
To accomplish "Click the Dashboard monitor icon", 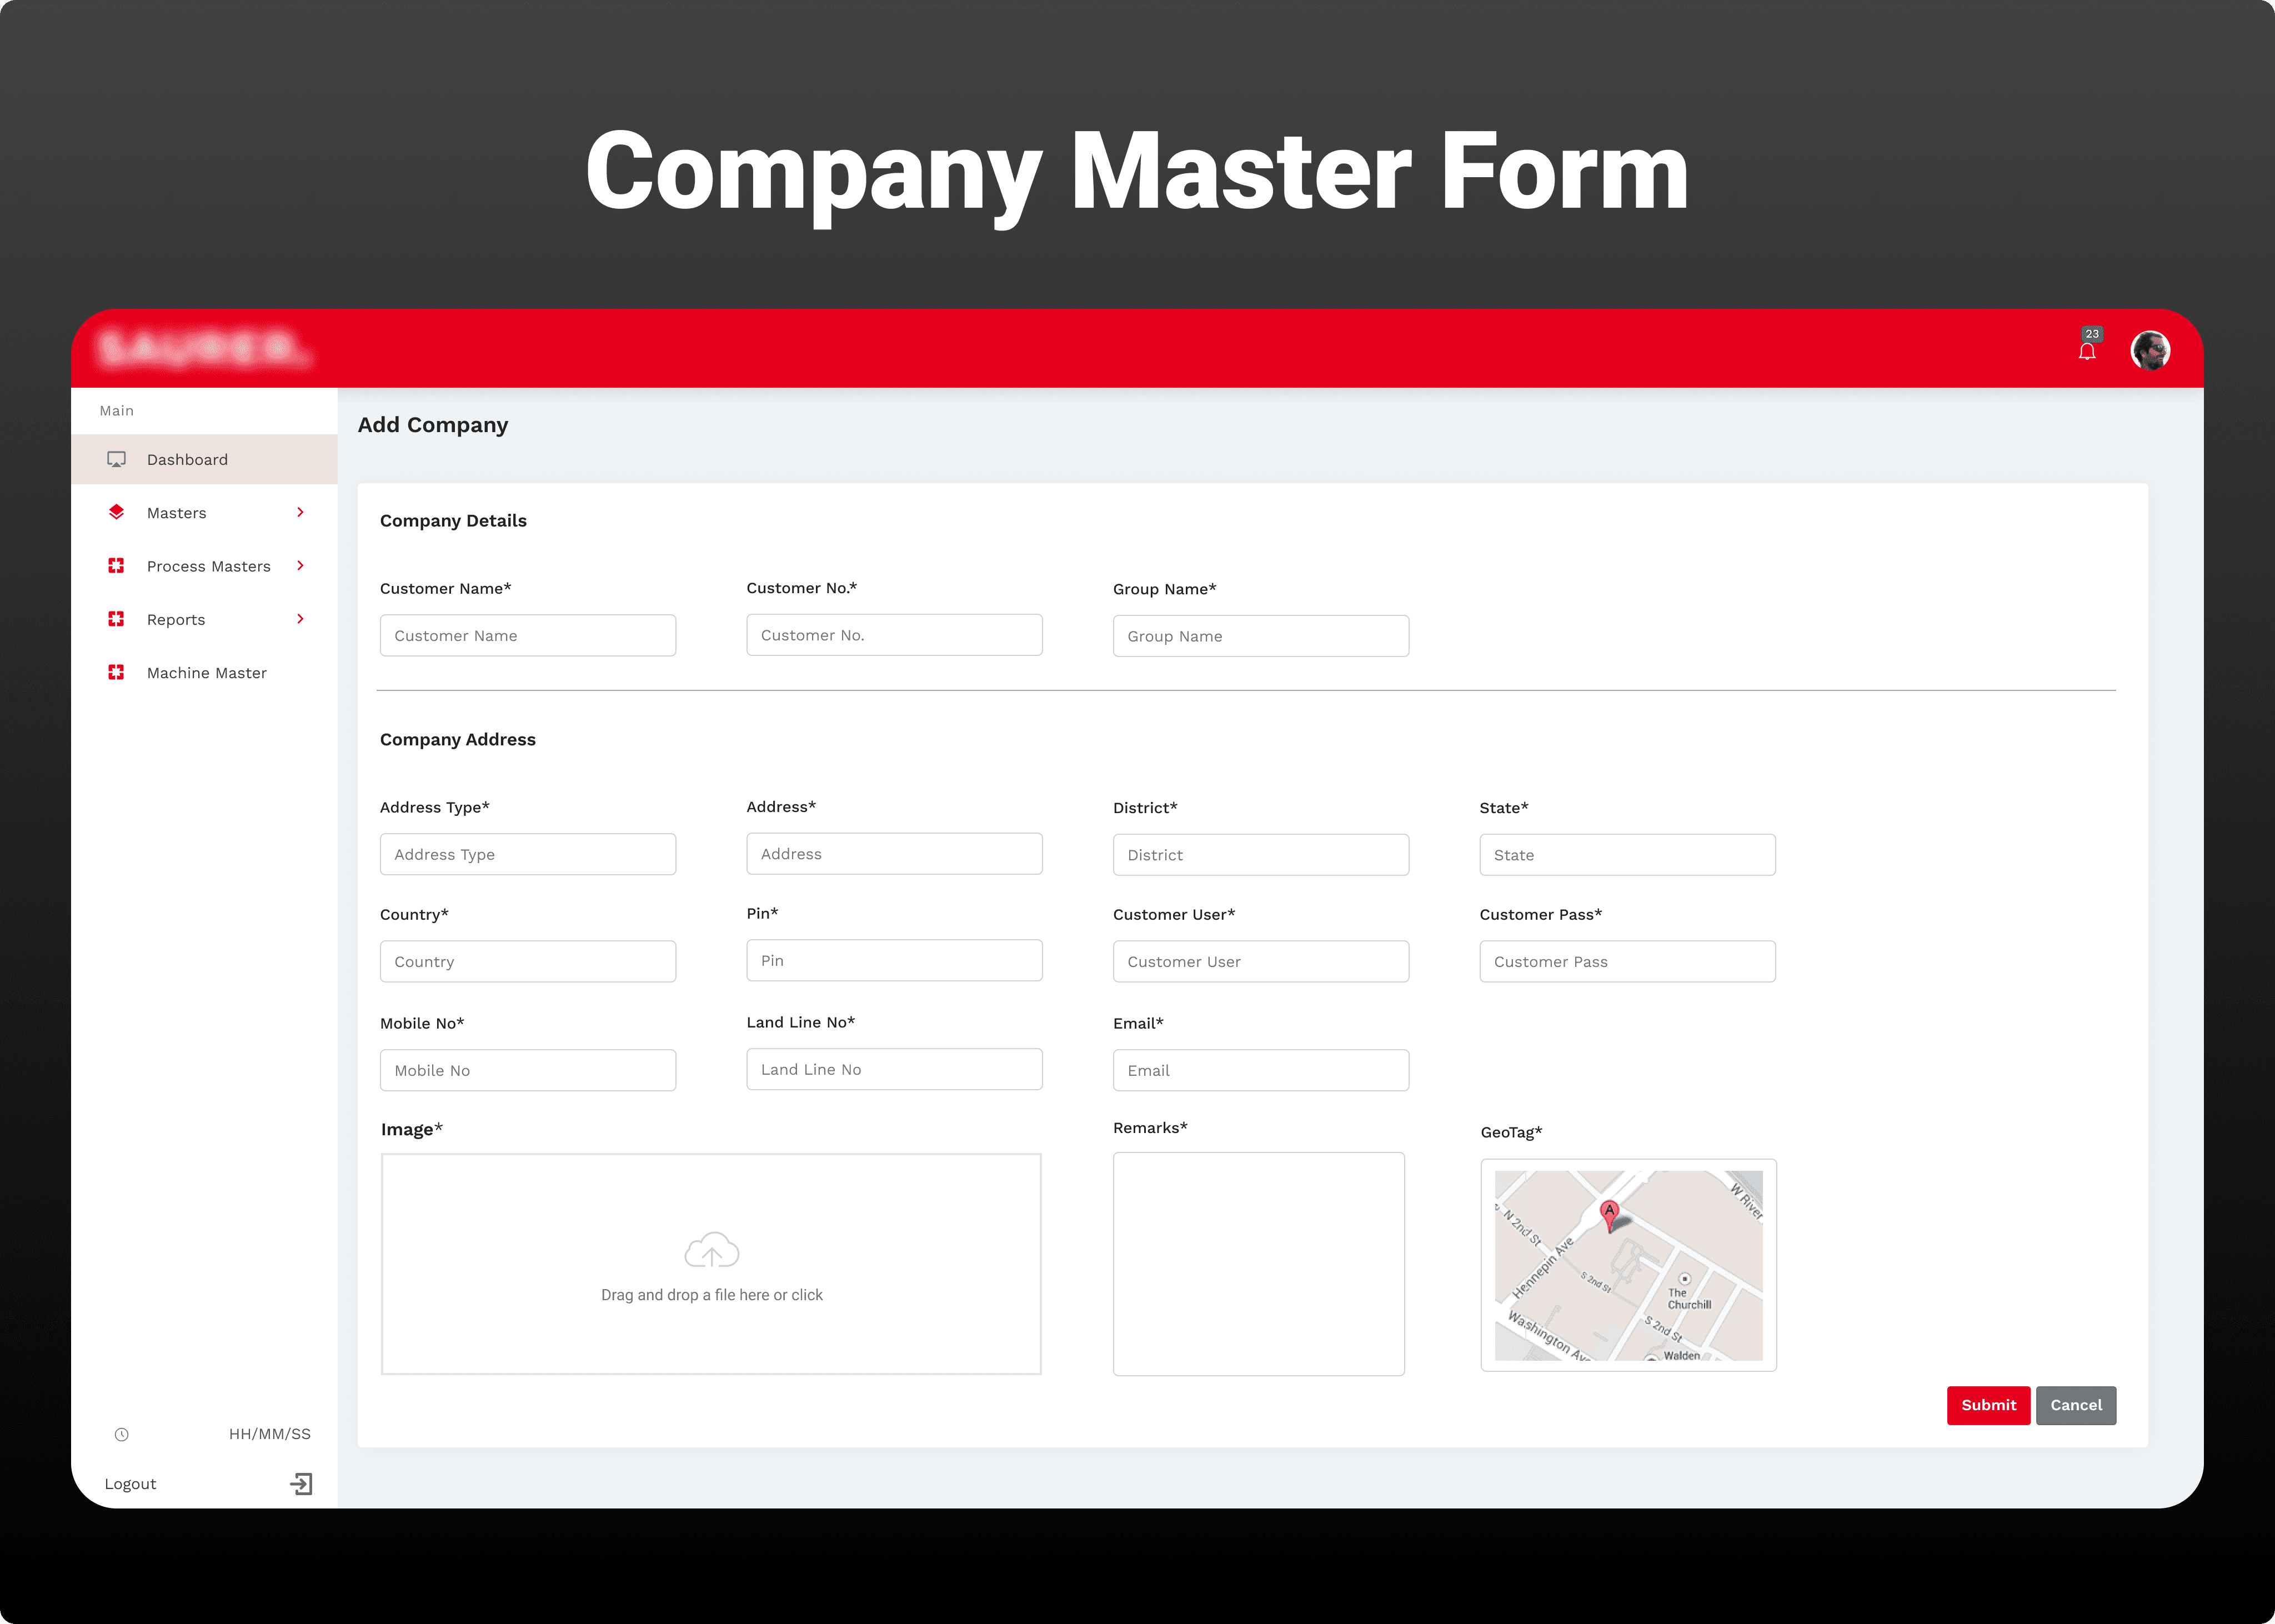I will (117, 460).
